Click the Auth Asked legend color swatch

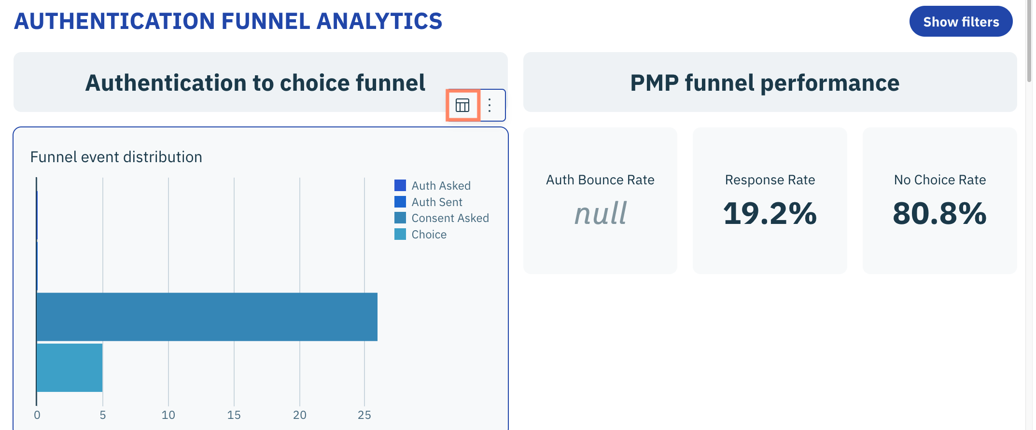(x=400, y=186)
